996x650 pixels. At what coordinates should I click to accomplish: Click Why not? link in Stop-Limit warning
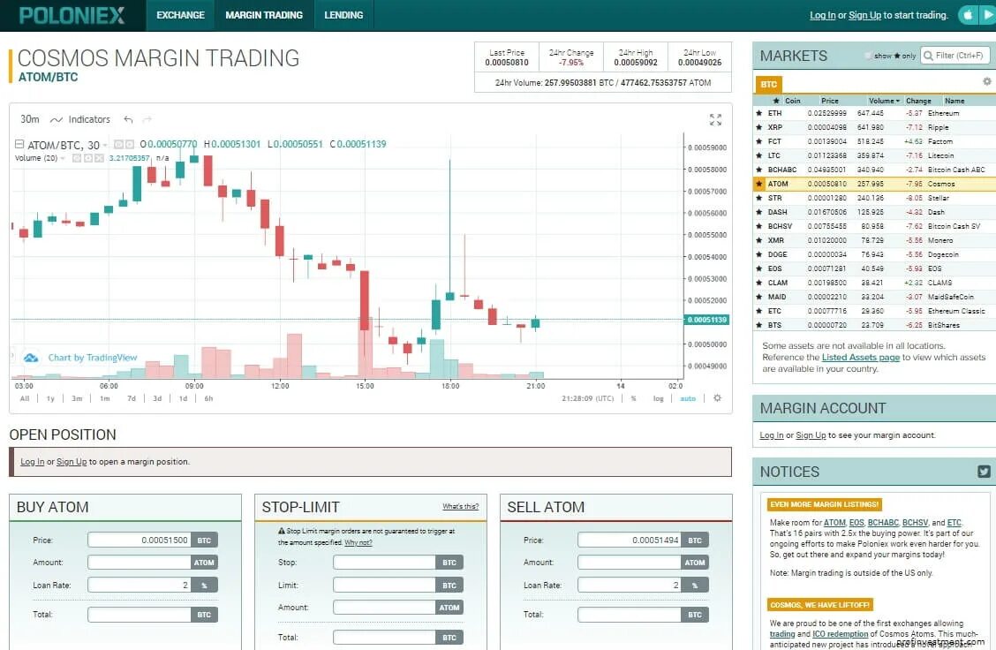coord(358,542)
